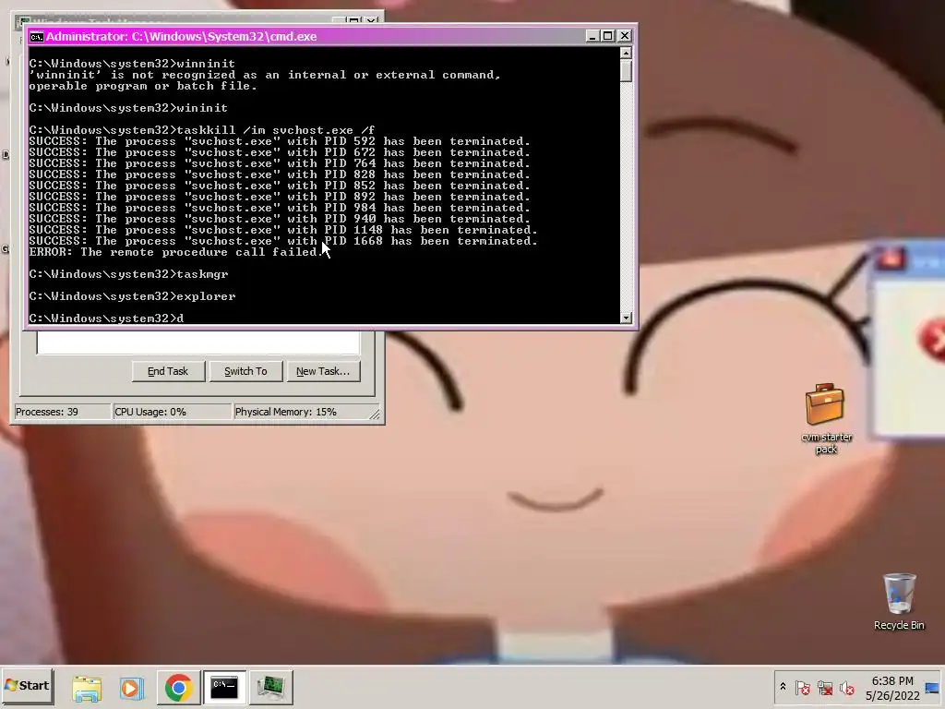Click the current prompt line with d

(x=106, y=318)
